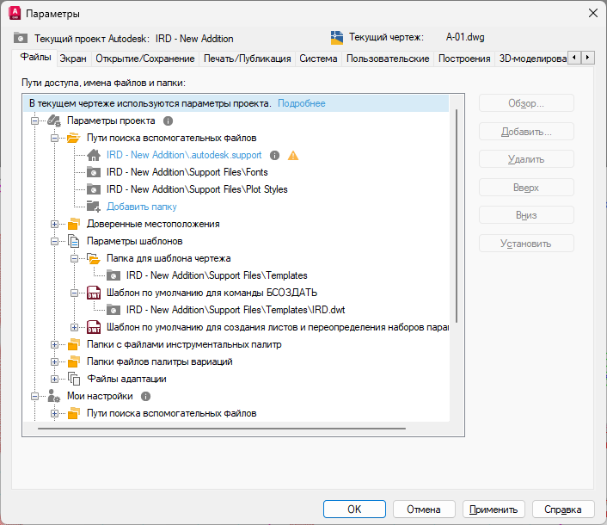Click the Файлы адаптации copy icon
Screen dimensions: 607x525
click(74, 379)
